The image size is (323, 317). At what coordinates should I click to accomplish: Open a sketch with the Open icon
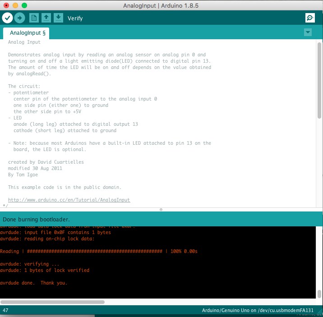click(x=46, y=18)
